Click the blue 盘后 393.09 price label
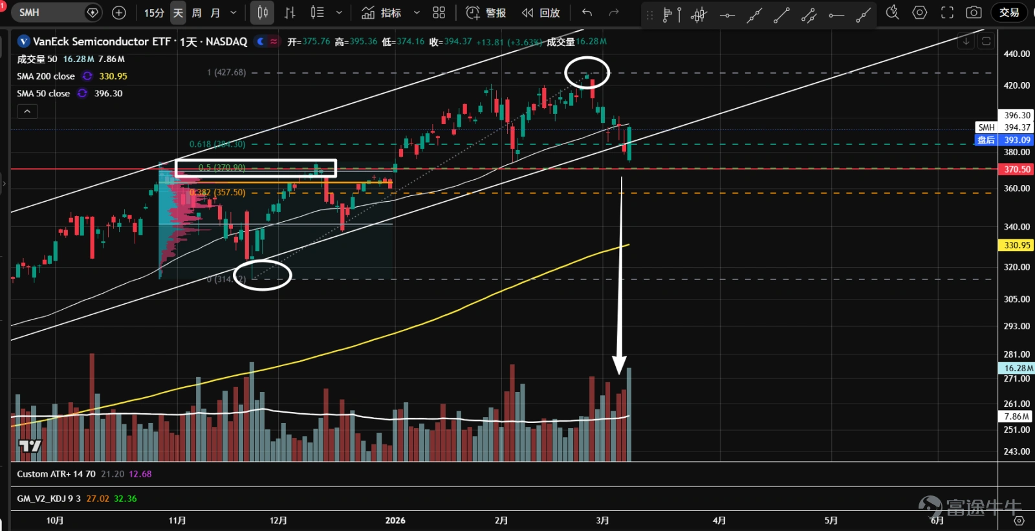Viewport: 1035px width, 531px height. point(1005,140)
